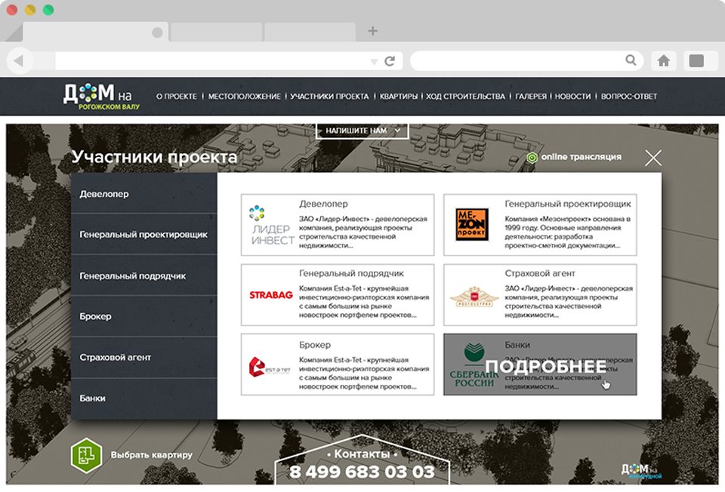Close the Участники проекта overlay

[653, 158]
